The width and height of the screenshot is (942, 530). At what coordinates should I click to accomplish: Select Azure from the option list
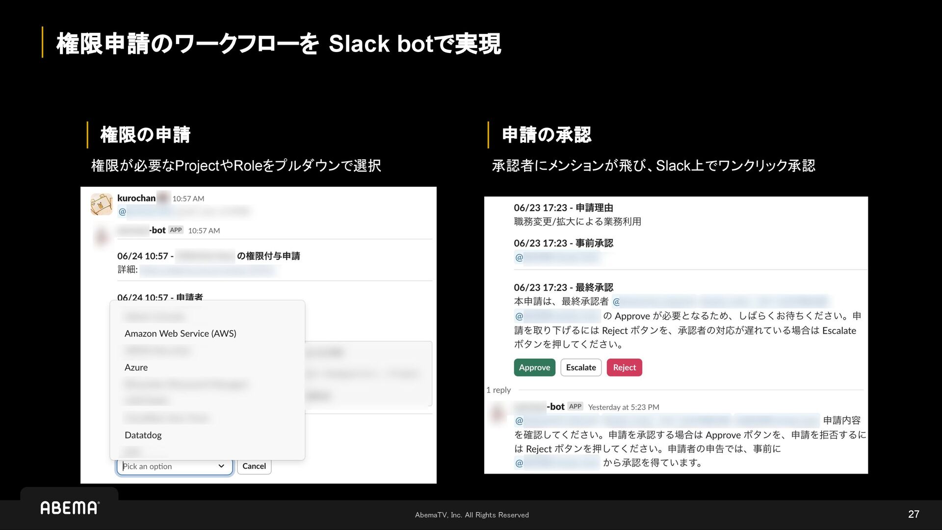pos(136,367)
